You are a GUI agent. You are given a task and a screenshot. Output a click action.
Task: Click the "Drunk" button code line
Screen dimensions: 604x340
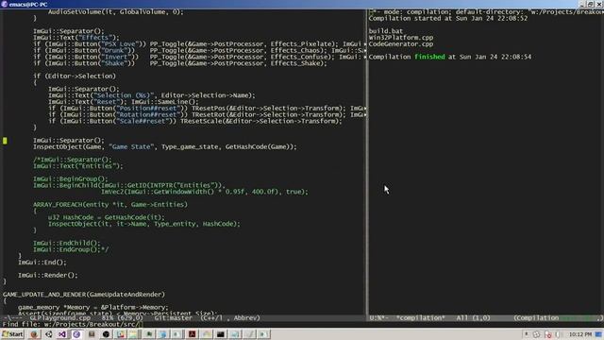199,50
